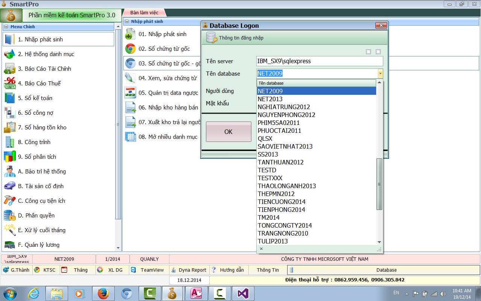Confirm logon with the OK button
The height and width of the screenshot is (301, 481).
228,132
